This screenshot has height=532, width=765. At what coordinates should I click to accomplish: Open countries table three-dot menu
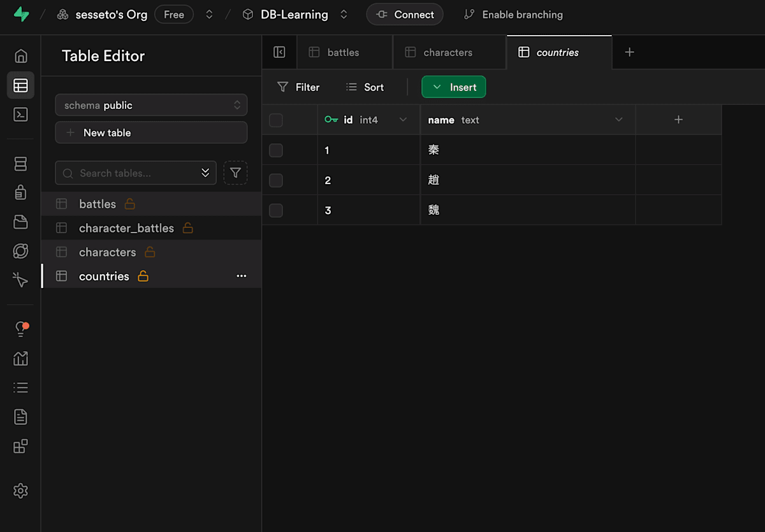click(x=241, y=276)
